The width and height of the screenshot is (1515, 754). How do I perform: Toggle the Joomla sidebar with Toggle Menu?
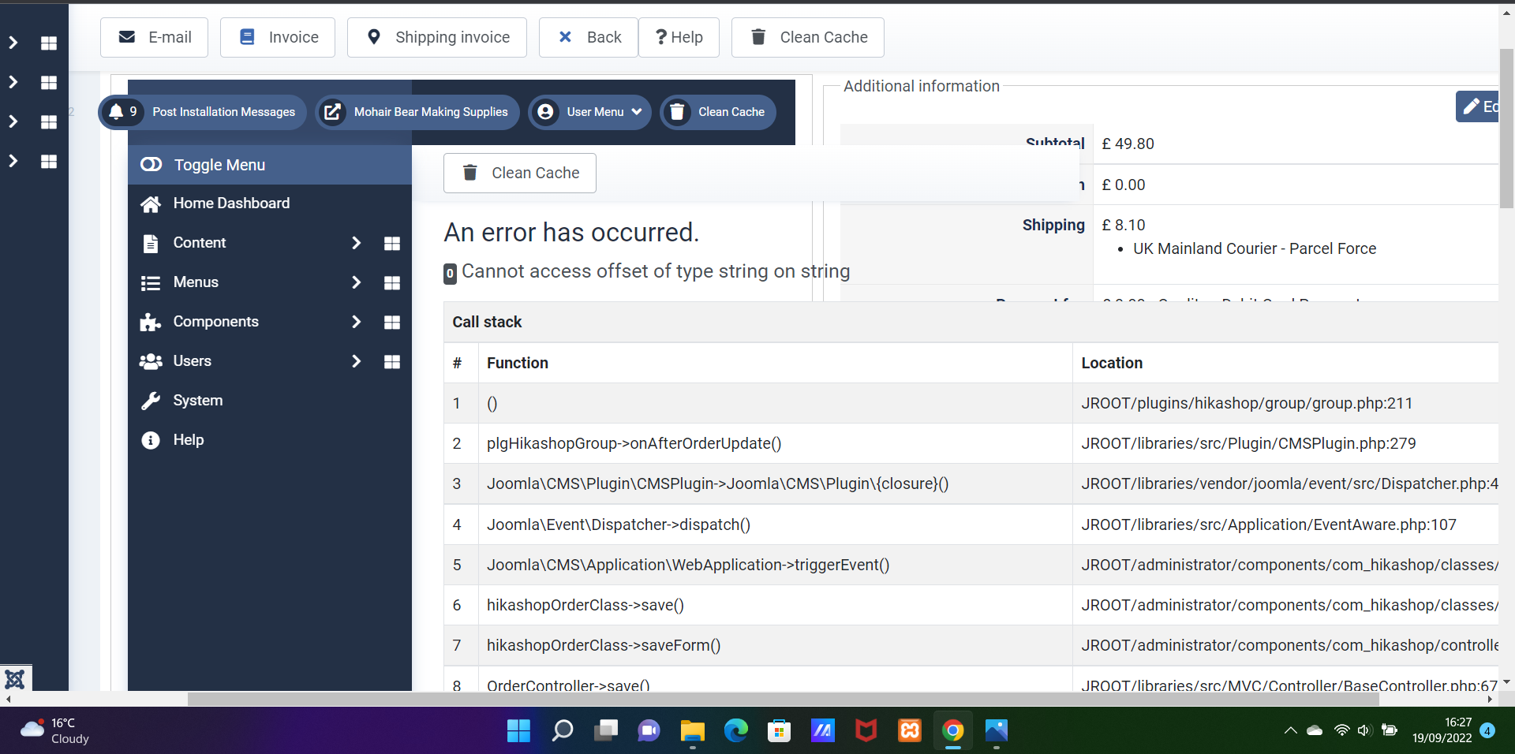click(x=270, y=165)
